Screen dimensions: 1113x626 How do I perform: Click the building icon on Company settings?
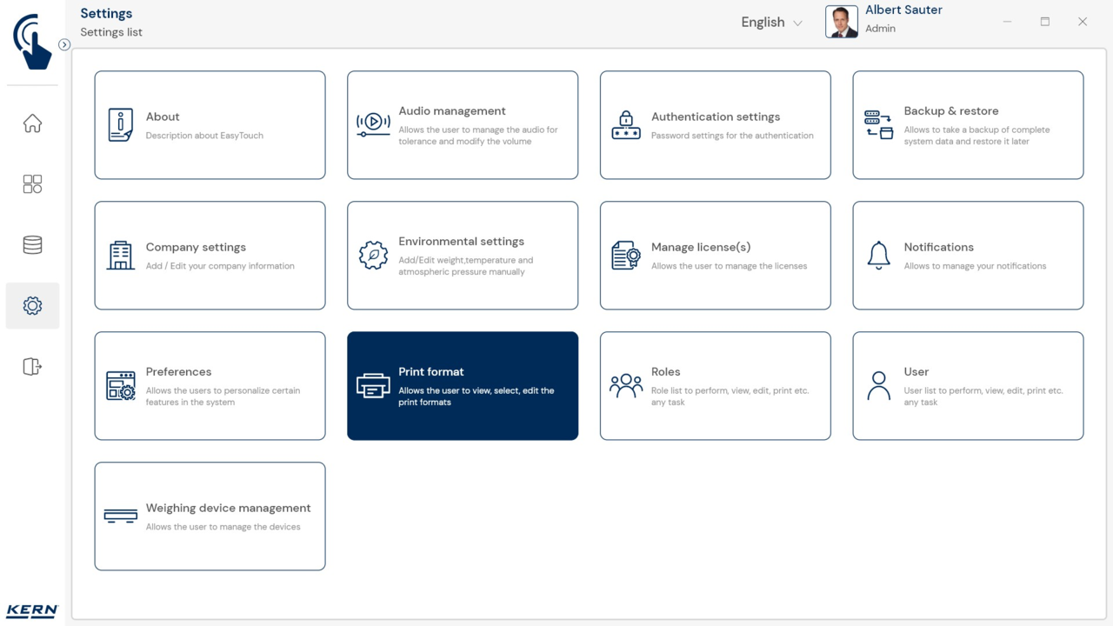point(121,256)
